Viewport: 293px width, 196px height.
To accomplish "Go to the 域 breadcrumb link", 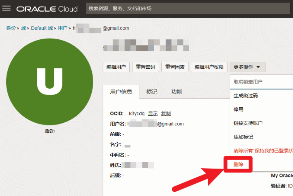I will coord(23,28).
